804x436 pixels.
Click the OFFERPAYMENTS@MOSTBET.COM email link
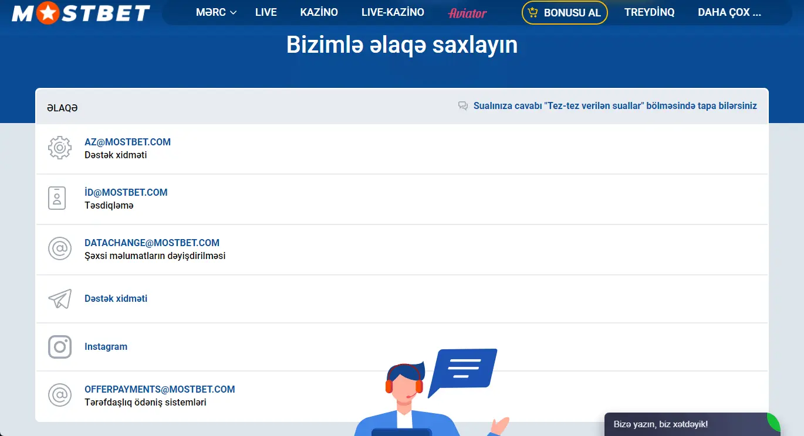click(x=160, y=389)
